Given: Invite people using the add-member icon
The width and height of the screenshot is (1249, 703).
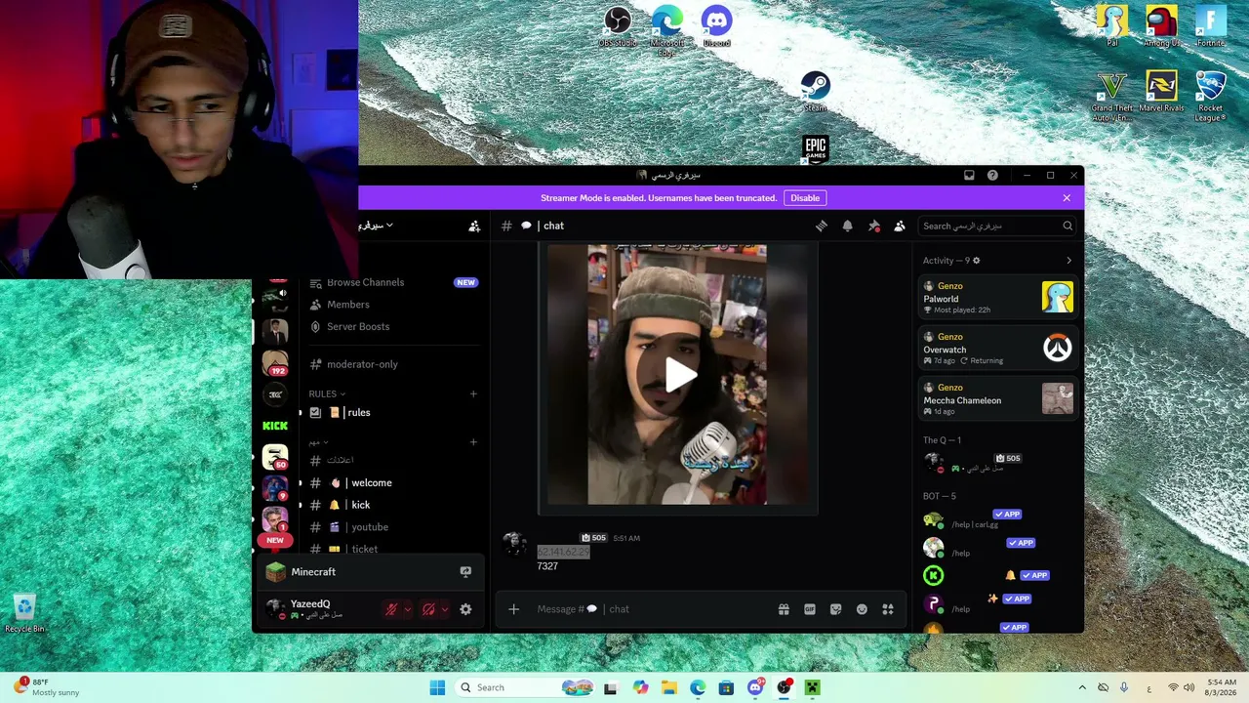Looking at the screenshot, I should coord(474,226).
